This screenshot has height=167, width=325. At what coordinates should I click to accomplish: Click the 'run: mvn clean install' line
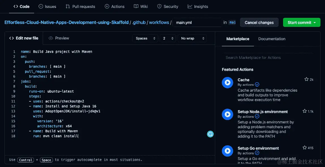[55, 136]
